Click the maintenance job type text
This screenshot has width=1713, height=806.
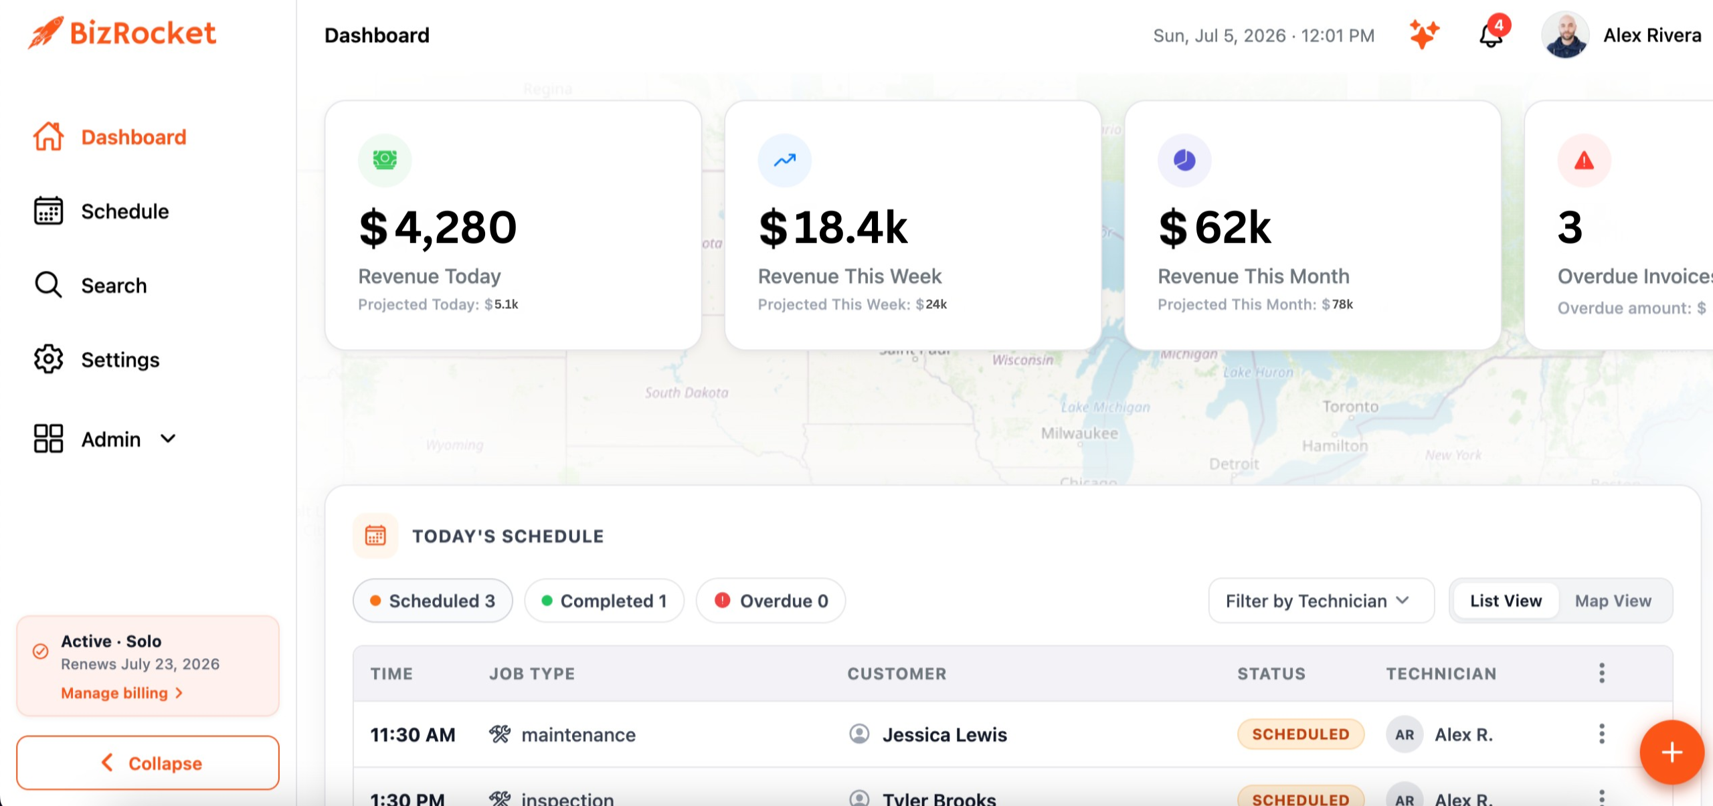pos(578,734)
